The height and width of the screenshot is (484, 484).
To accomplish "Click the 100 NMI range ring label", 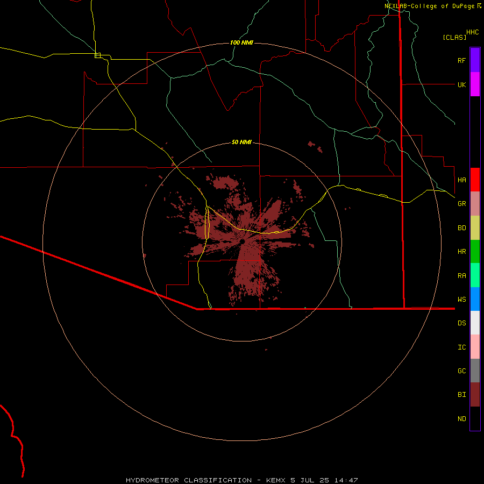I will pyautogui.click(x=241, y=42).
